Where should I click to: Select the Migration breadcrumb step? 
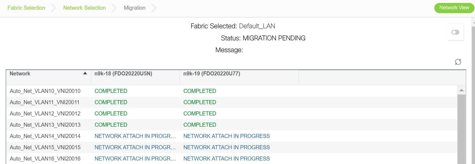pos(135,8)
